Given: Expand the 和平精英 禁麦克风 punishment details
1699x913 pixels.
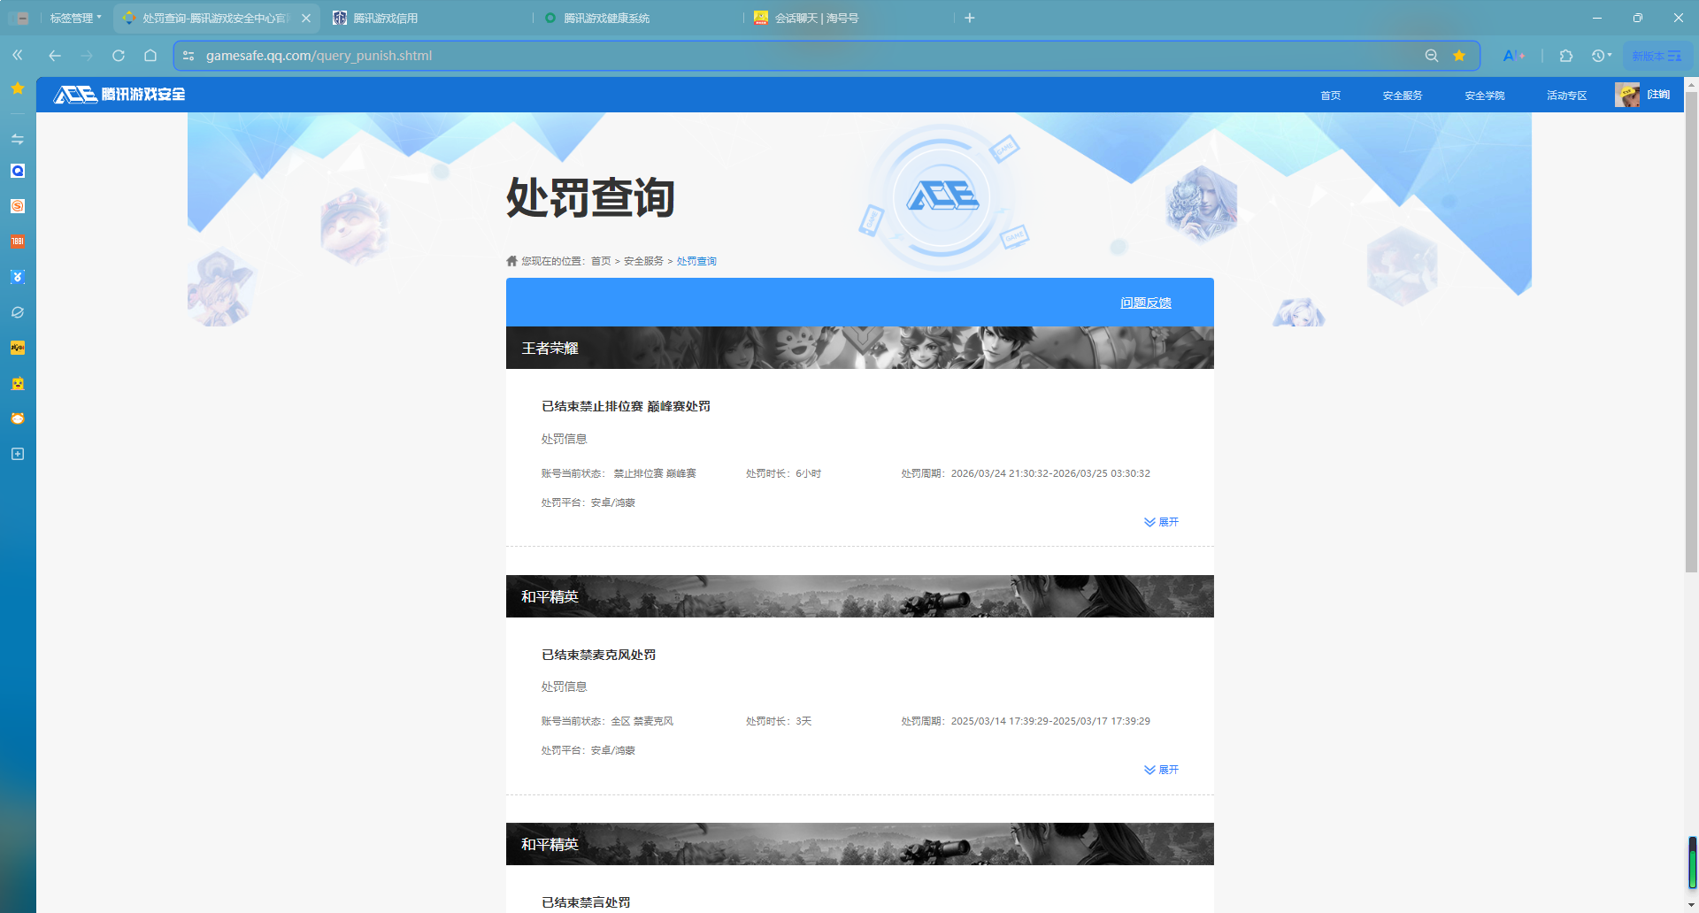Looking at the screenshot, I should pos(1161,770).
